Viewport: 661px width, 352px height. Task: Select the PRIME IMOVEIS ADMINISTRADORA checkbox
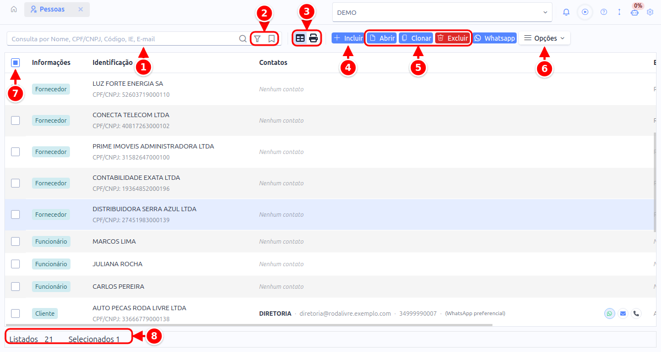(15, 152)
